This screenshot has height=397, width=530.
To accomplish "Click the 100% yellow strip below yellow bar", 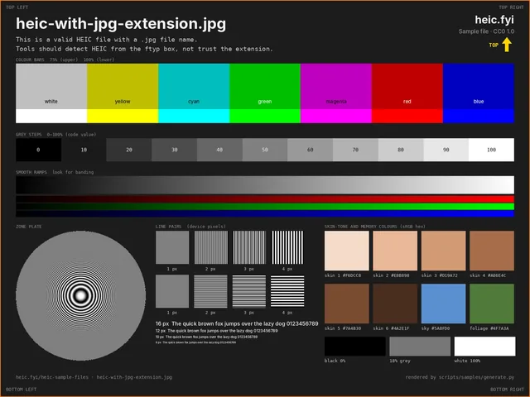I will click(123, 116).
